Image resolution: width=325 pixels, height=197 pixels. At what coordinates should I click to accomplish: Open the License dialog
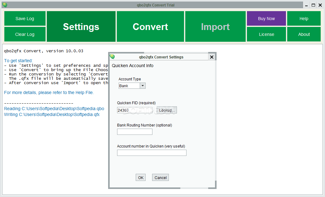coord(266,34)
